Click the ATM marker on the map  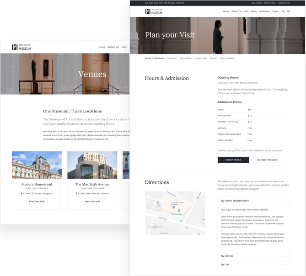pyautogui.click(x=158, y=202)
